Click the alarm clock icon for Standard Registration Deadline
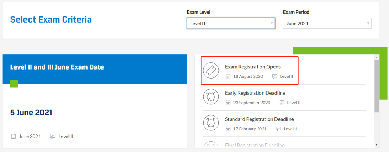This screenshot has width=389, height=152. 211,123
